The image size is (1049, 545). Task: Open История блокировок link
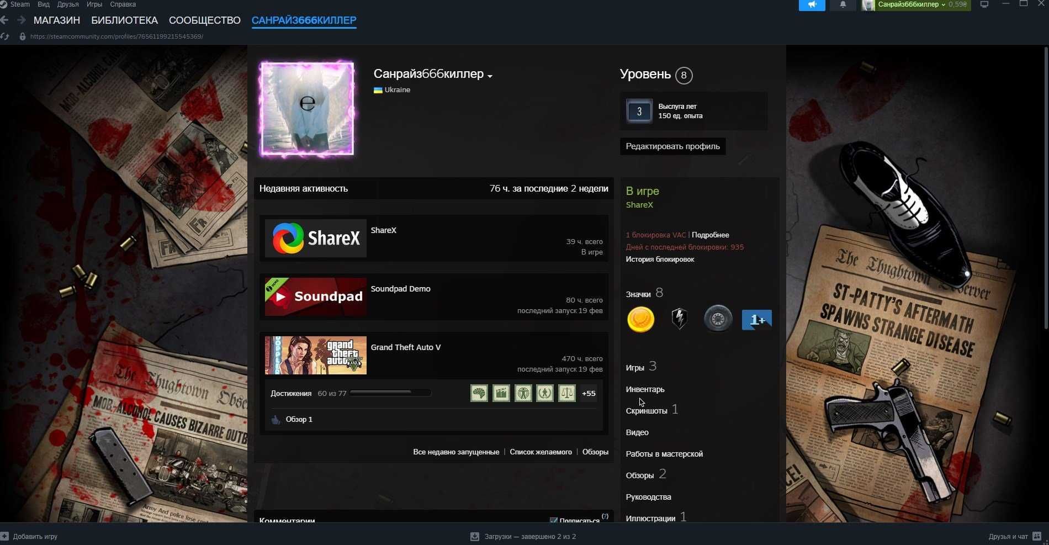[660, 260]
